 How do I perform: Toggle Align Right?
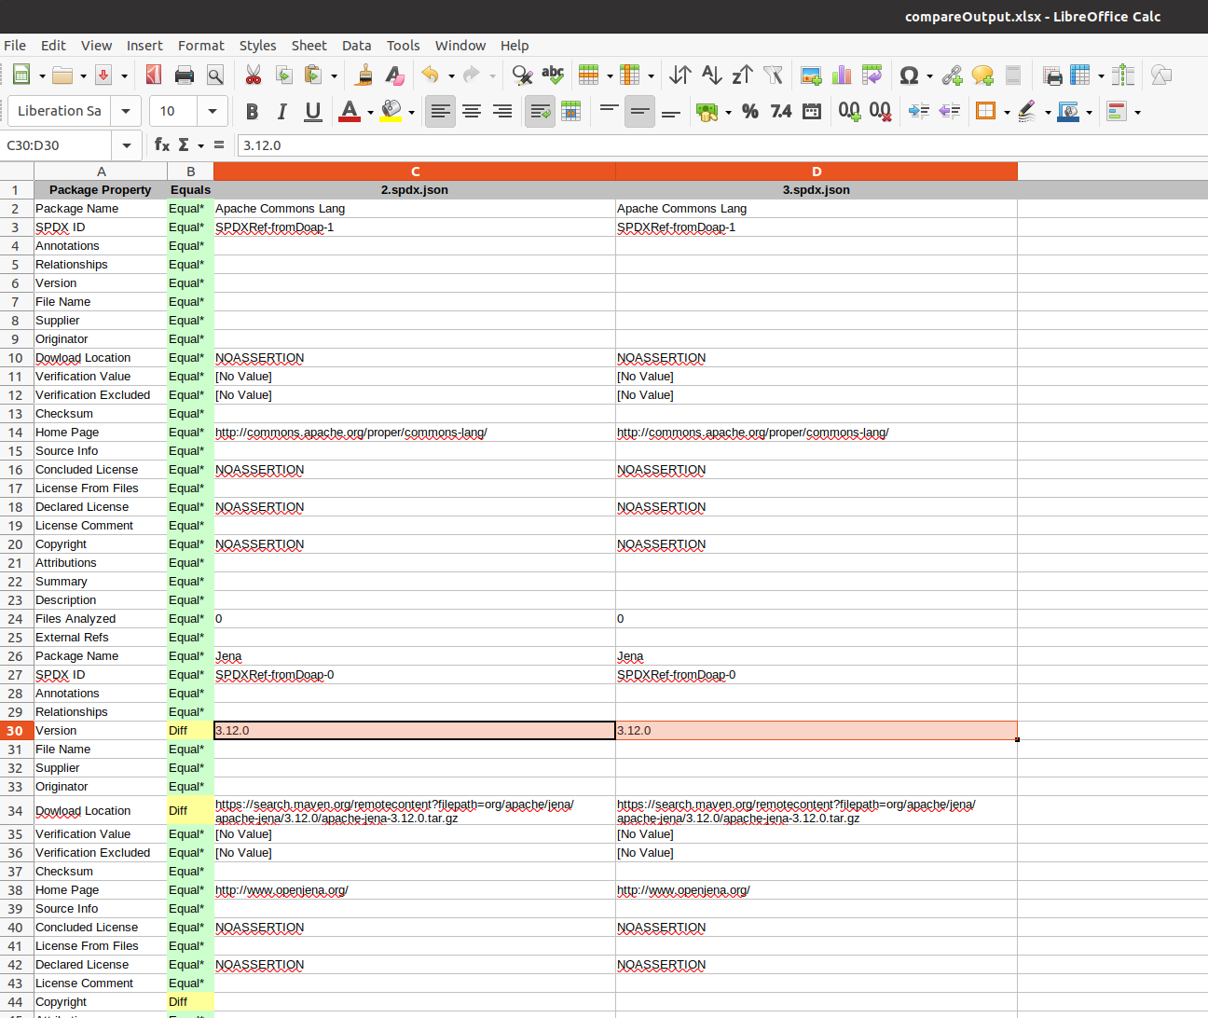click(502, 112)
